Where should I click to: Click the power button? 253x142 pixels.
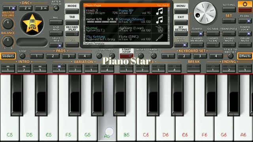pyautogui.click(x=245, y=7)
